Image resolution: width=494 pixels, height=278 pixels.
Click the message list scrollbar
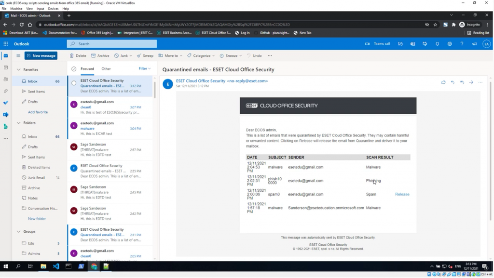pos(155,90)
